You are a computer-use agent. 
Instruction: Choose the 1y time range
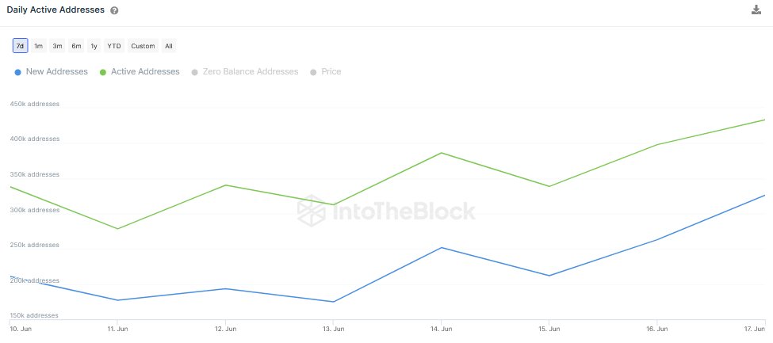pos(94,46)
